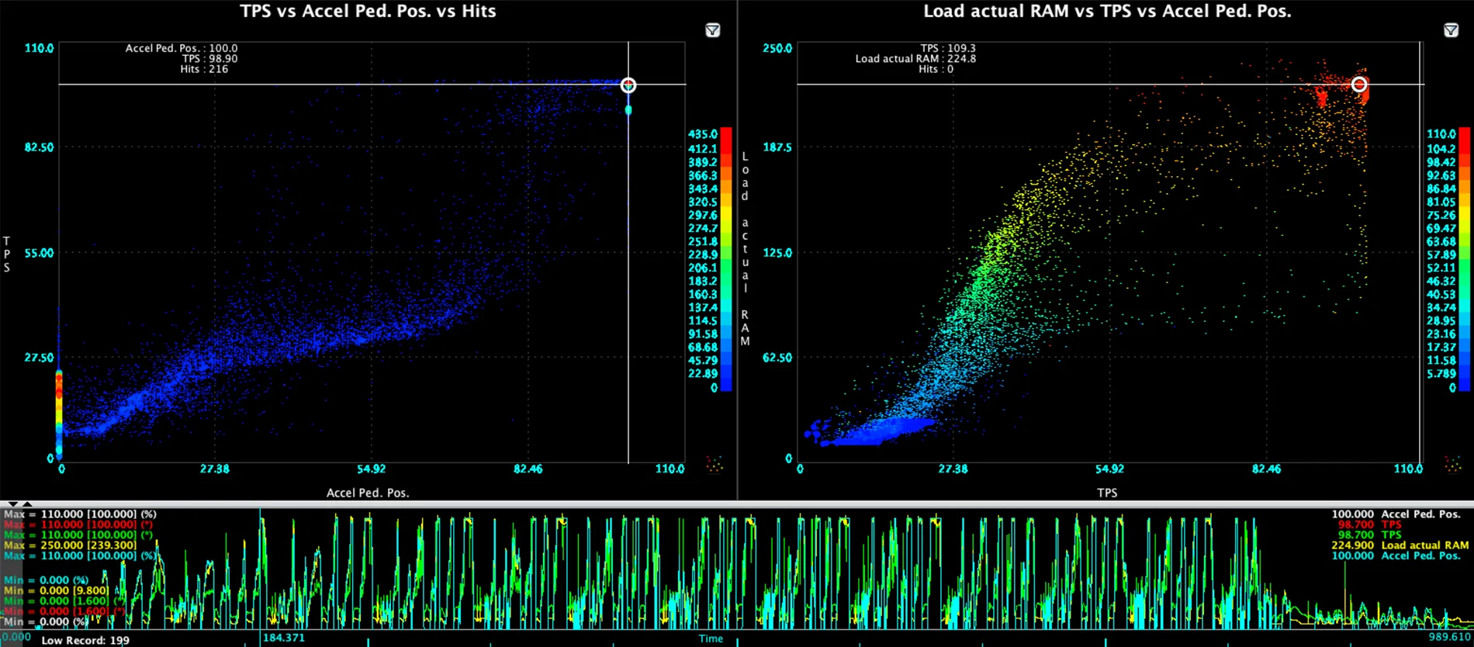Click 'Low Record: 199' status text
1474x647 pixels.
[85, 640]
